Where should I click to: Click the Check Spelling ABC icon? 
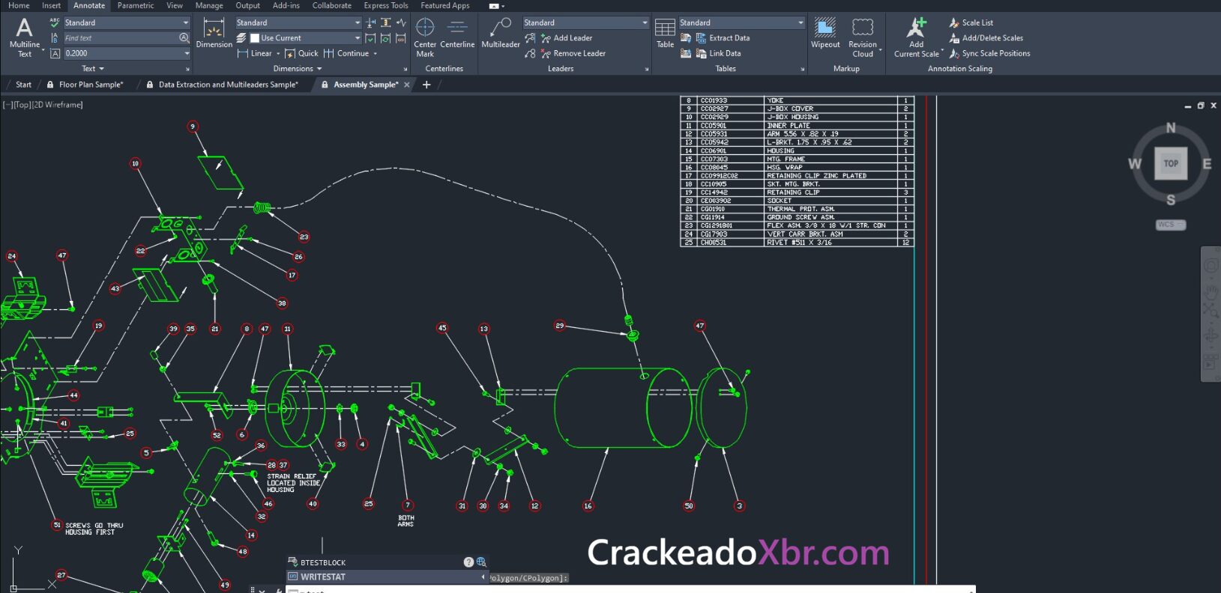(x=55, y=22)
